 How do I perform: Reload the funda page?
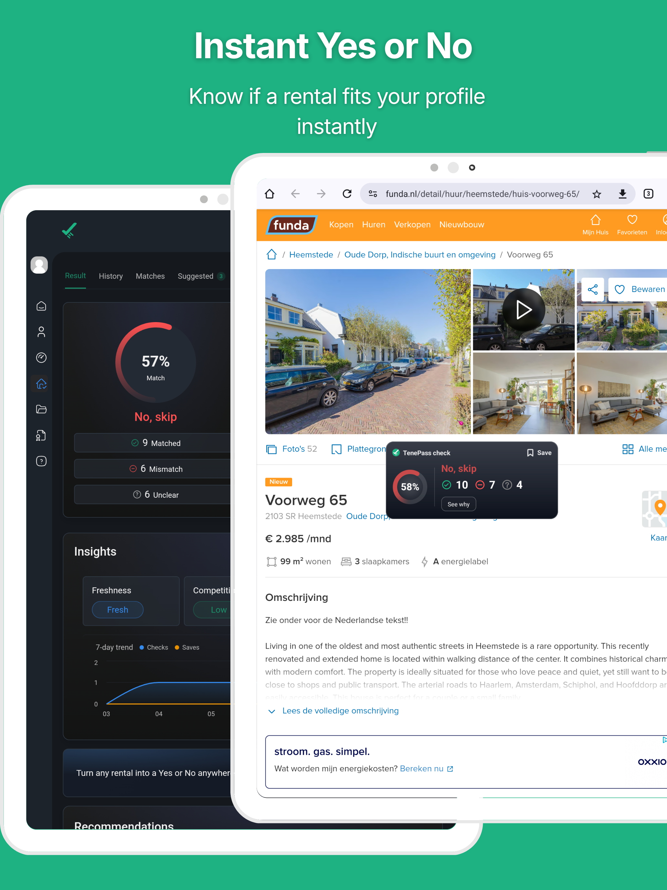[347, 194]
